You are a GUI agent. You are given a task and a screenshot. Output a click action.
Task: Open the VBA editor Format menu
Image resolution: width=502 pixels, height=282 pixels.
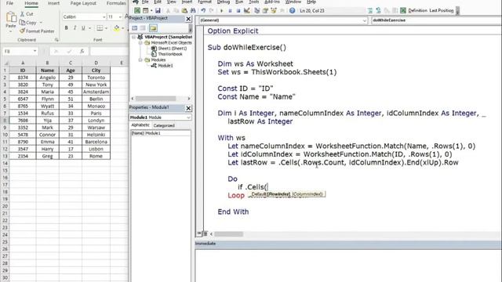tap(205, 2)
